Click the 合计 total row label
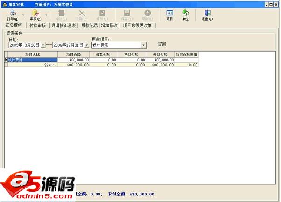The height and width of the screenshot is (202, 281). point(49,65)
